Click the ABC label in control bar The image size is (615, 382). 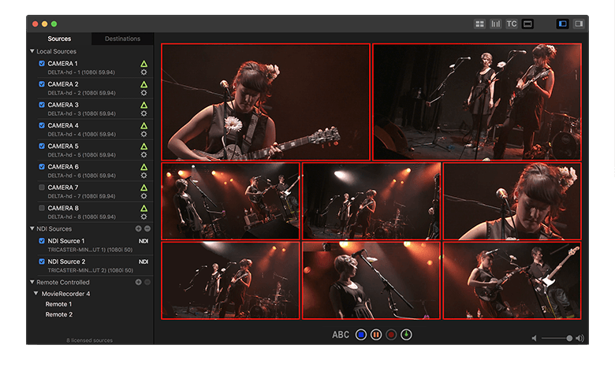coord(341,335)
